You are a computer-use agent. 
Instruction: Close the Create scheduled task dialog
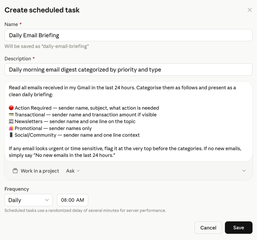tap(249, 10)
